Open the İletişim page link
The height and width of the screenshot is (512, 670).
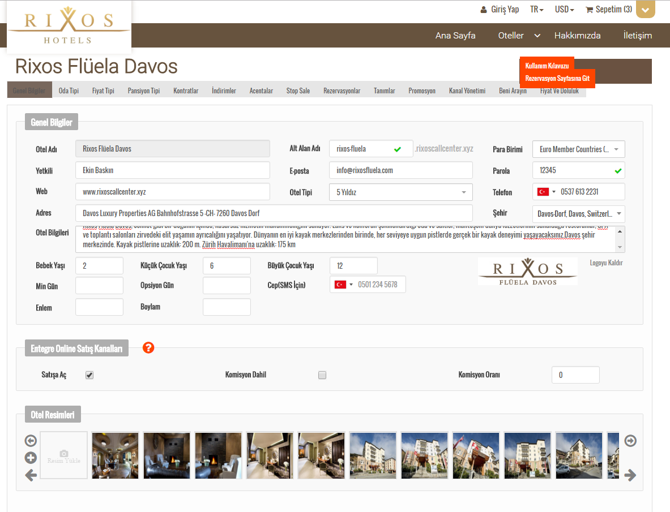638,36
